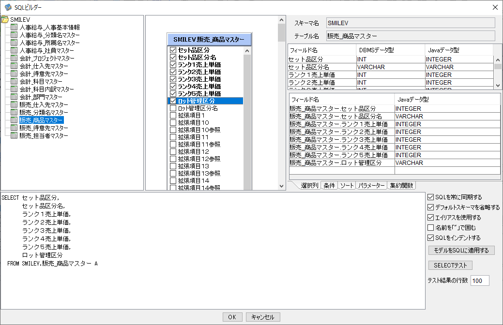This screenshot has width=503, height=325.
Task: Click the 拡張項目10参照 field label
Action: pyautogui.click(x=199, y=130)
